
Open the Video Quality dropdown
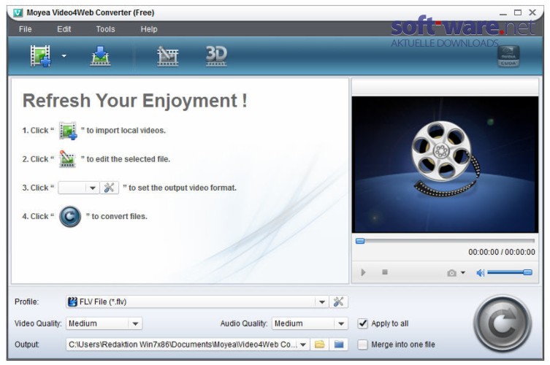click(x=104, y=323)
